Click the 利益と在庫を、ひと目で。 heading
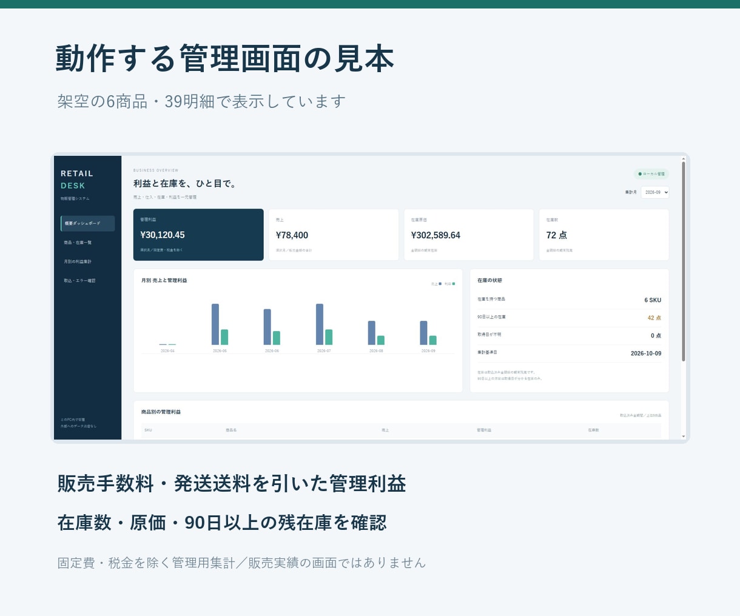Image resolution: width=740 pixels, height=616 pixels. pos(185,183)
